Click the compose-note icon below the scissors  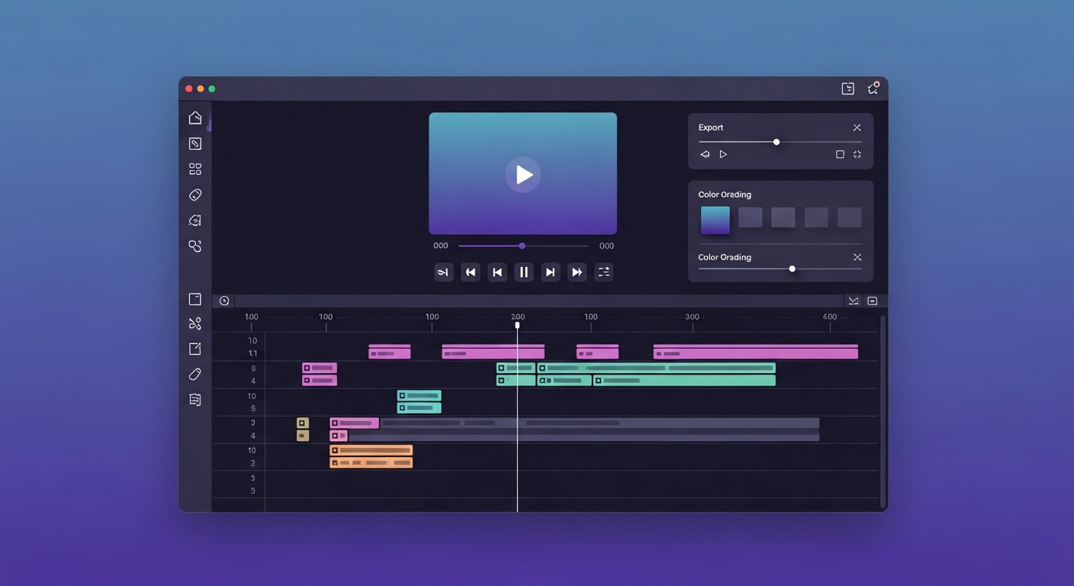click(x=195, y=349)
